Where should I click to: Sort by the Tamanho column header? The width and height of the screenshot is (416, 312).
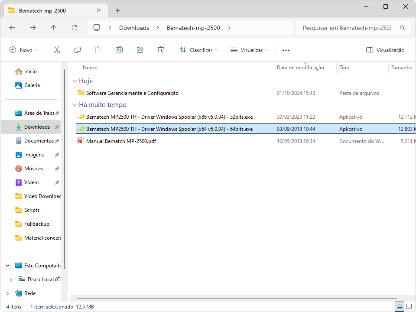pyautogui.click(x=402, y=68)
